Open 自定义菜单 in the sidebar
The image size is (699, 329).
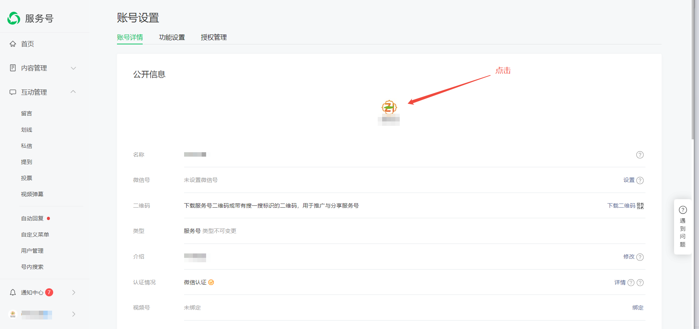coord(35,235)
